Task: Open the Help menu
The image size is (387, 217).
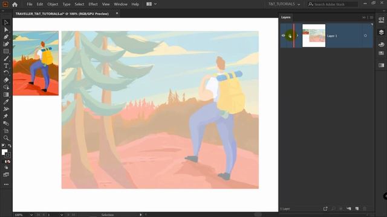Action: pos(135,4)
